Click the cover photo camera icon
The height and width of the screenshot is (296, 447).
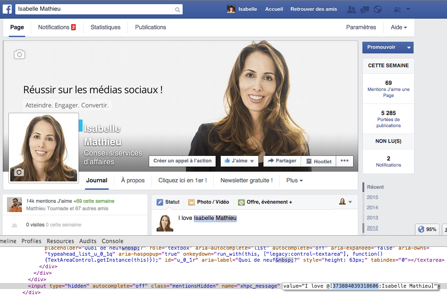(19, 54)
